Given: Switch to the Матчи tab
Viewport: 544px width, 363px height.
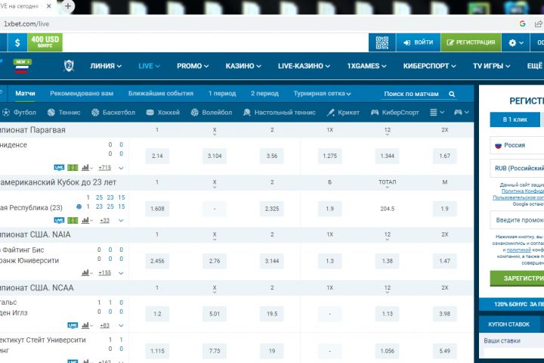Looking at the screenshot, I should [x=26, y=94].
